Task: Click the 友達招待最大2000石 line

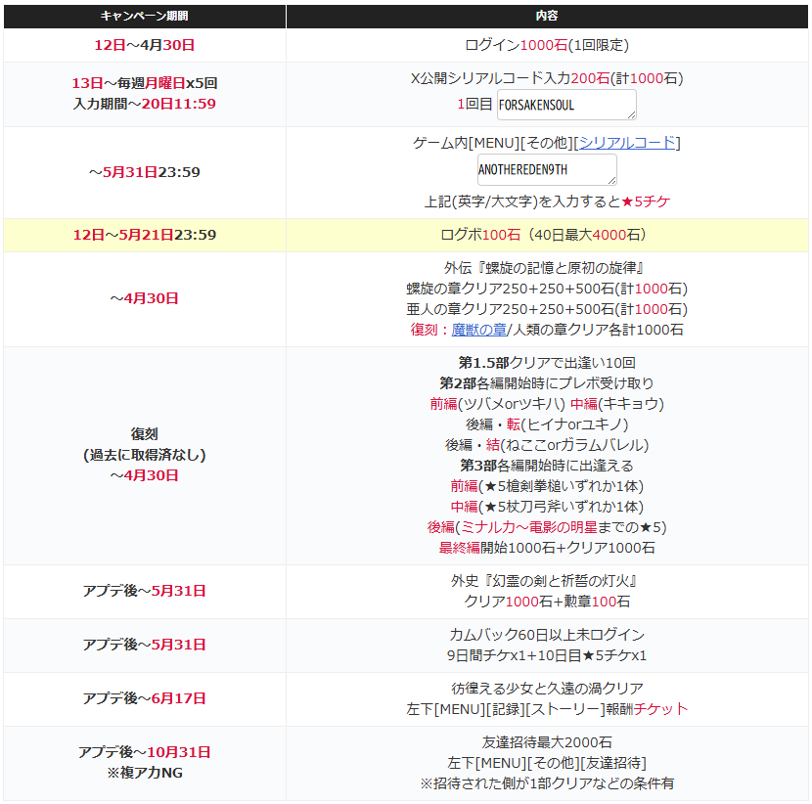Action: click(x=547, y=742)
